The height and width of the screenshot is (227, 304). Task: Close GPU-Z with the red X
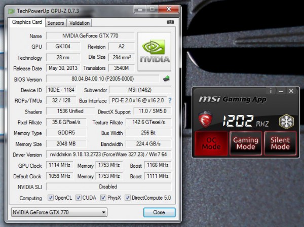pyautogui.click(x=169, y=9)
